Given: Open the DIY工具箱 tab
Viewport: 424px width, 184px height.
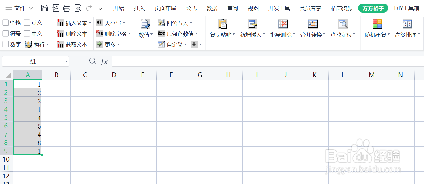Looking at the screenshot, I should [x=407, y=8].
